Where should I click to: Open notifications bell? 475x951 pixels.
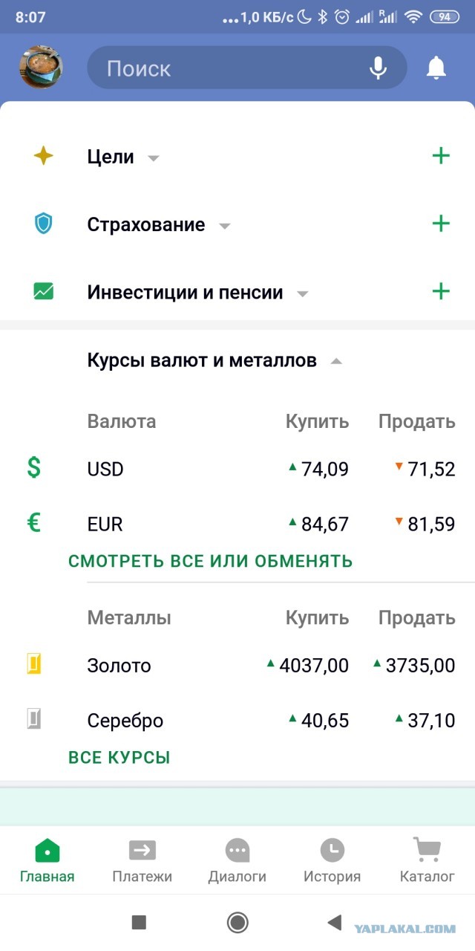(436, 68)
